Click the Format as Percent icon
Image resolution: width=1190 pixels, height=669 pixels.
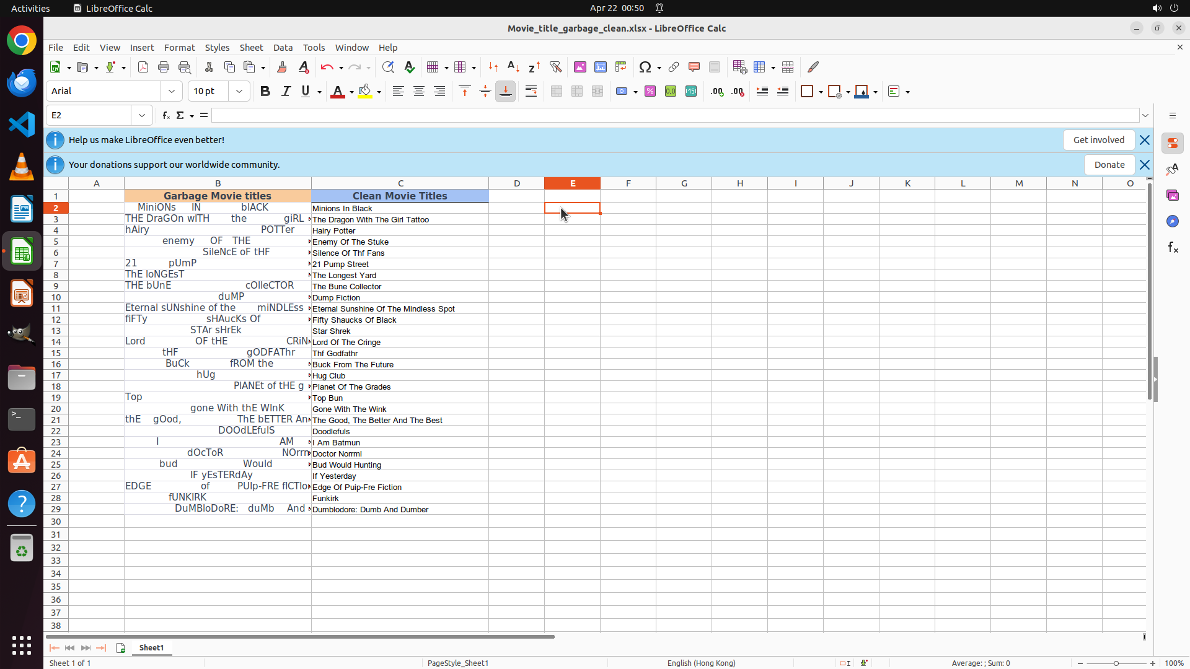click(650, 91)
